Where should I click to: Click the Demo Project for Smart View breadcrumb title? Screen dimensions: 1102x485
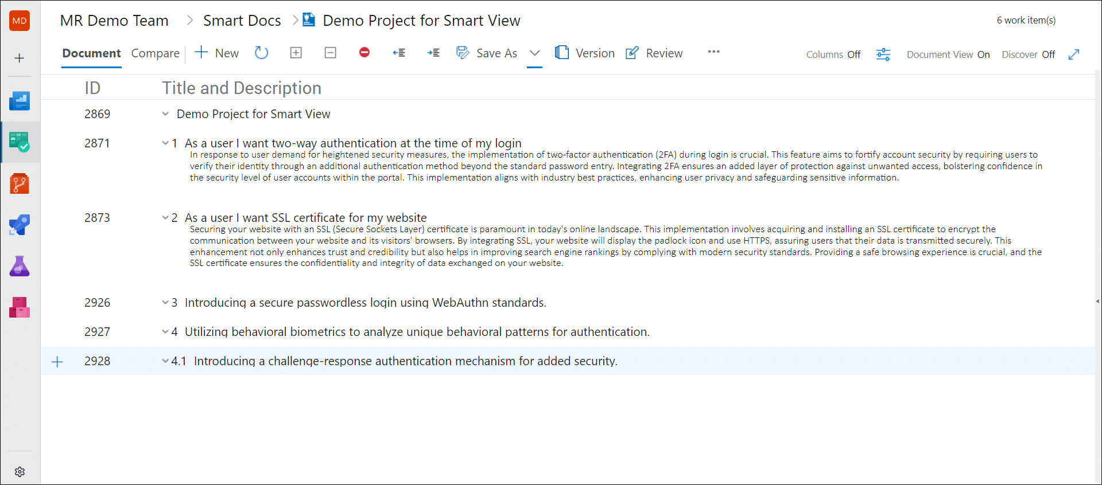421,21
